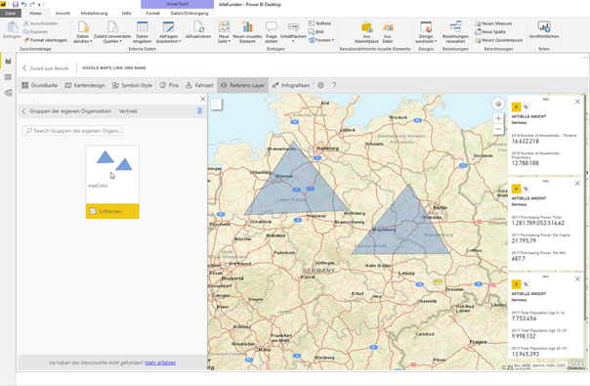Viewport: 590px width, 386px height.
Task: Open the Fahrzeit map tab
Action: (199, 85)
